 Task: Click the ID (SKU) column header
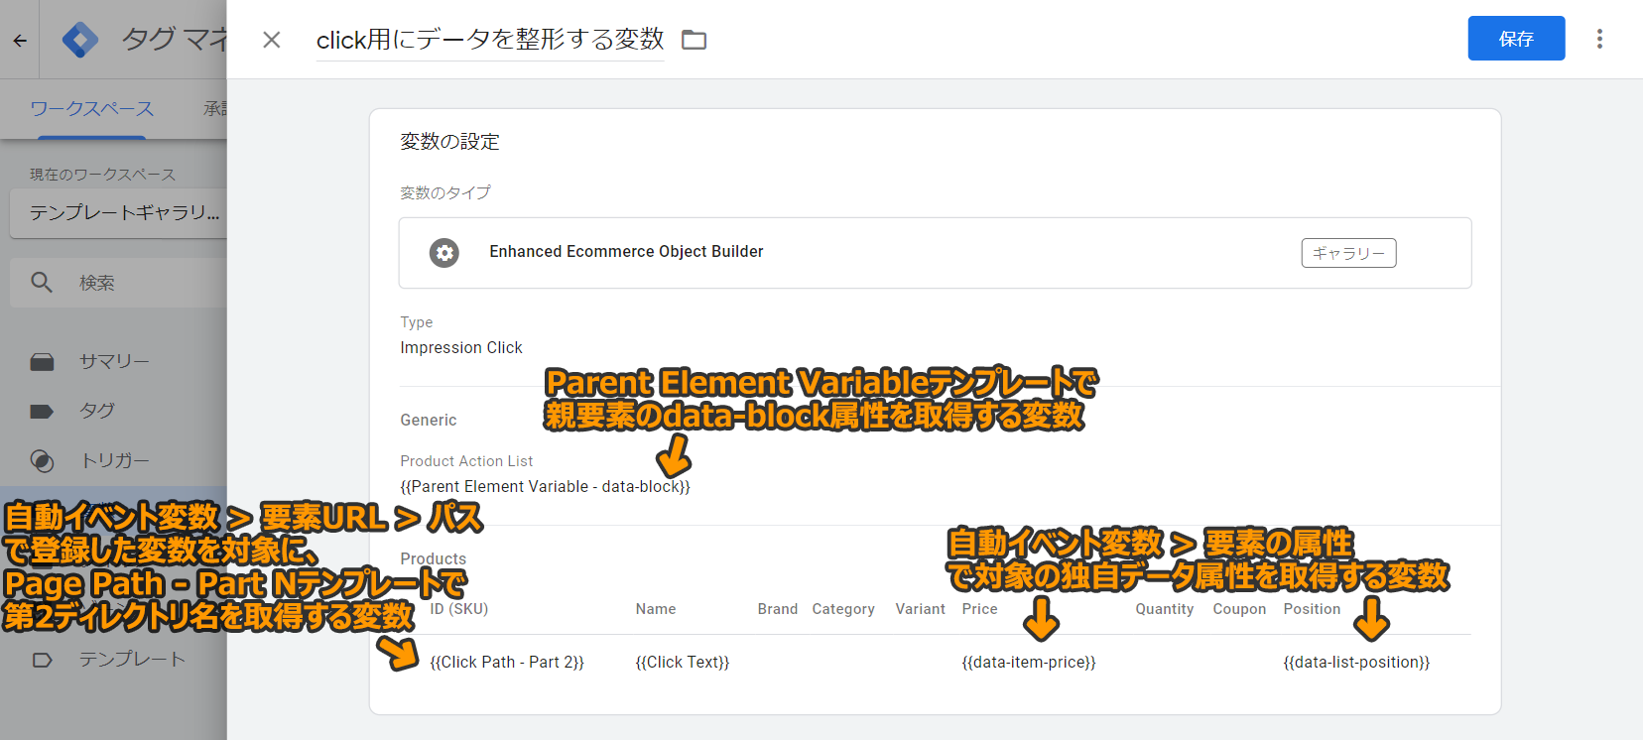pos(459,609)
